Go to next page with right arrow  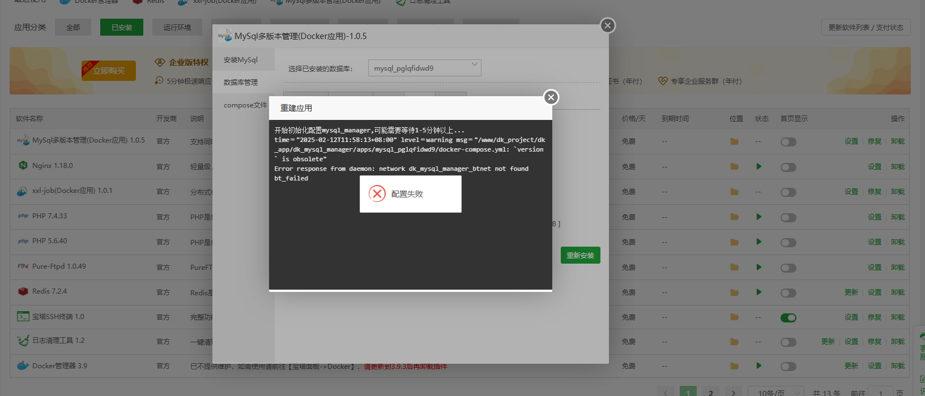tap(734, 392)
